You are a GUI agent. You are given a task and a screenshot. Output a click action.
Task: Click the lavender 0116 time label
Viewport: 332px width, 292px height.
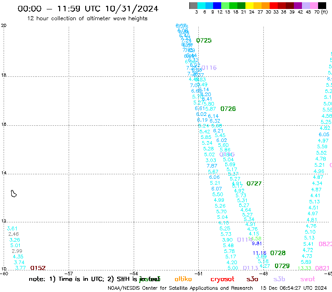coord(209,68)
